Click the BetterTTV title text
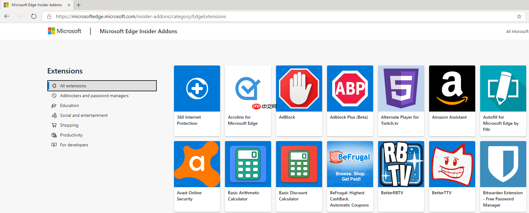The height and width of the screenshot is (213, 529). [441, 193]
